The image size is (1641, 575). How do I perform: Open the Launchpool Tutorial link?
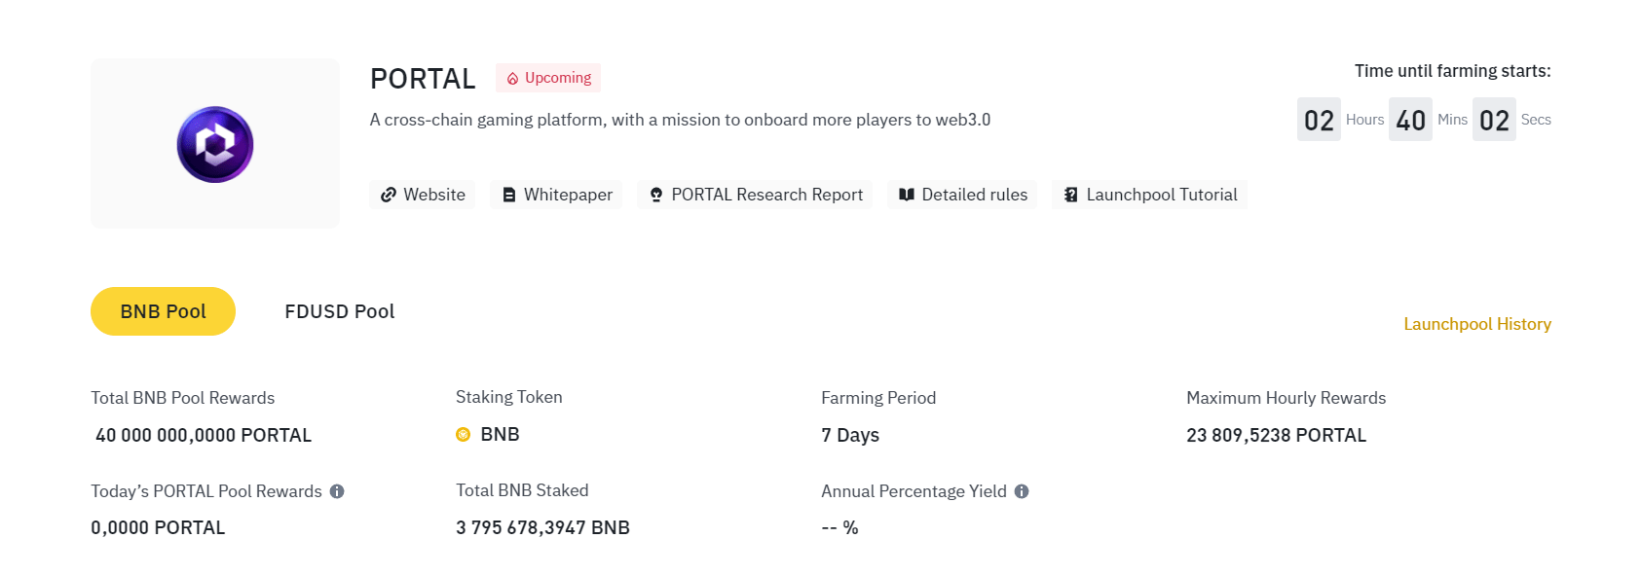1149,195
